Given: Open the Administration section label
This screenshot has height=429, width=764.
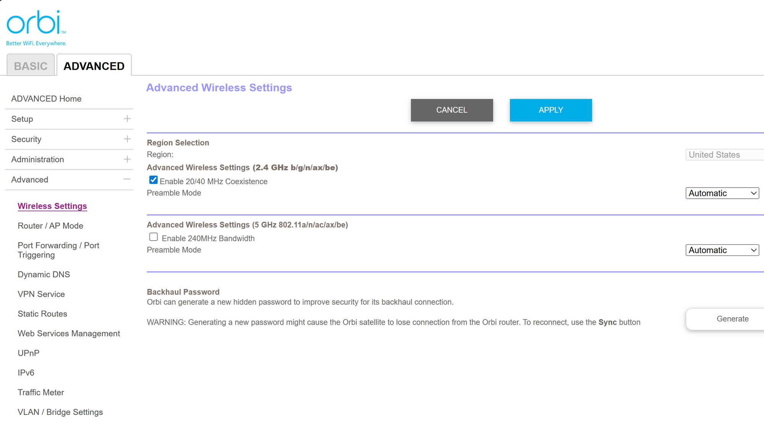Looking at the screenshot, I should click(x=37, y=159).
